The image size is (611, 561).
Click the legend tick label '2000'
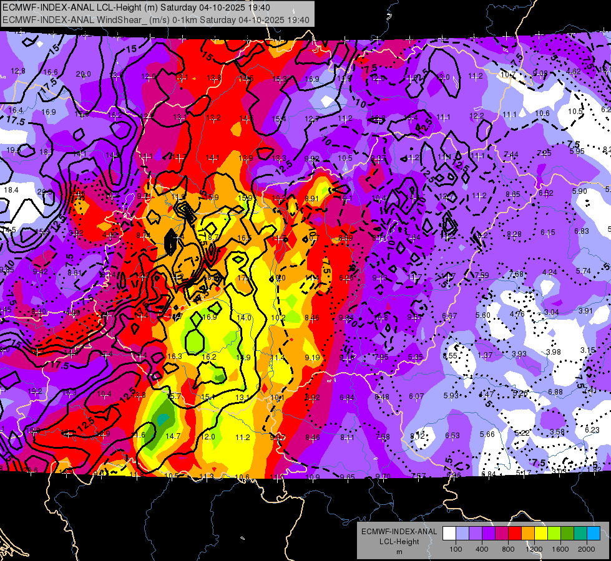[587, 549]
